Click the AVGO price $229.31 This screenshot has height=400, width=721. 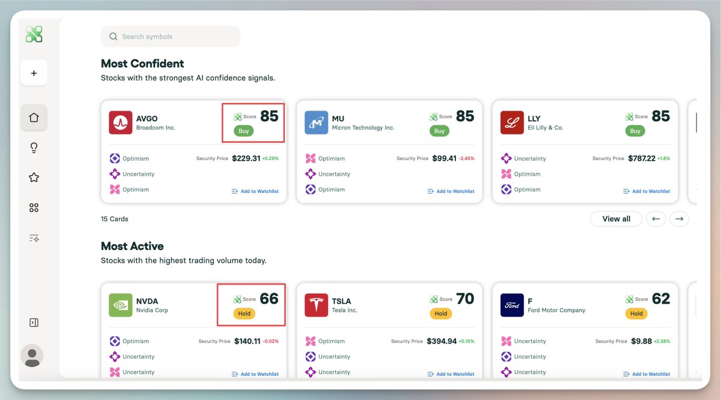(247, 158)
